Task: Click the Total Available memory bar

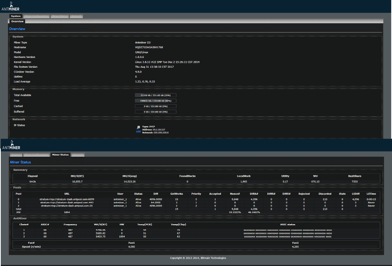Action: click(x=156, y=95)
